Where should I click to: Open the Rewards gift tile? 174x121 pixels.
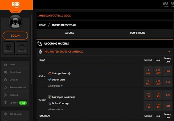22,48
